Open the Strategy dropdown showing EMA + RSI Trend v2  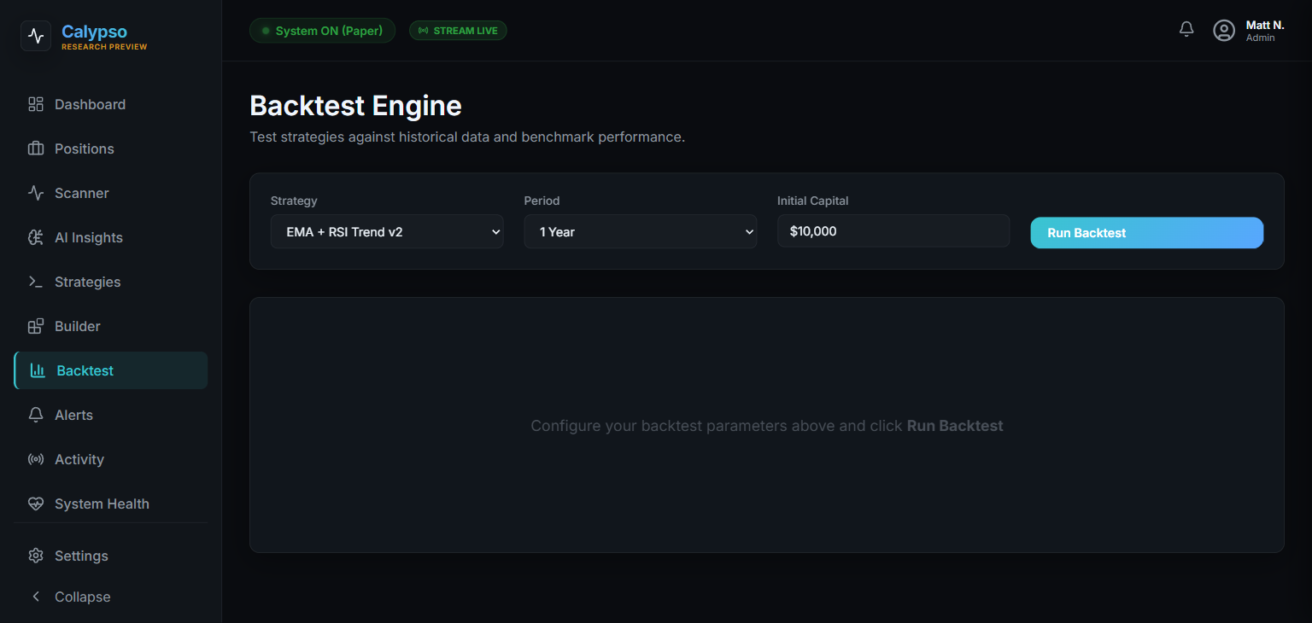click(x=386, y=231)
